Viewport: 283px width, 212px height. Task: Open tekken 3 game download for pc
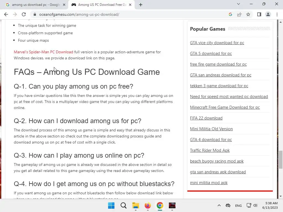coord(219,86)
